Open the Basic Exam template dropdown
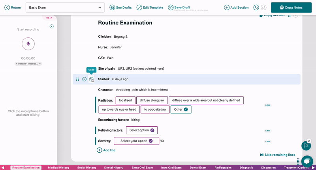The width and height of the screenshot is (316, 170). pos(65,7)
